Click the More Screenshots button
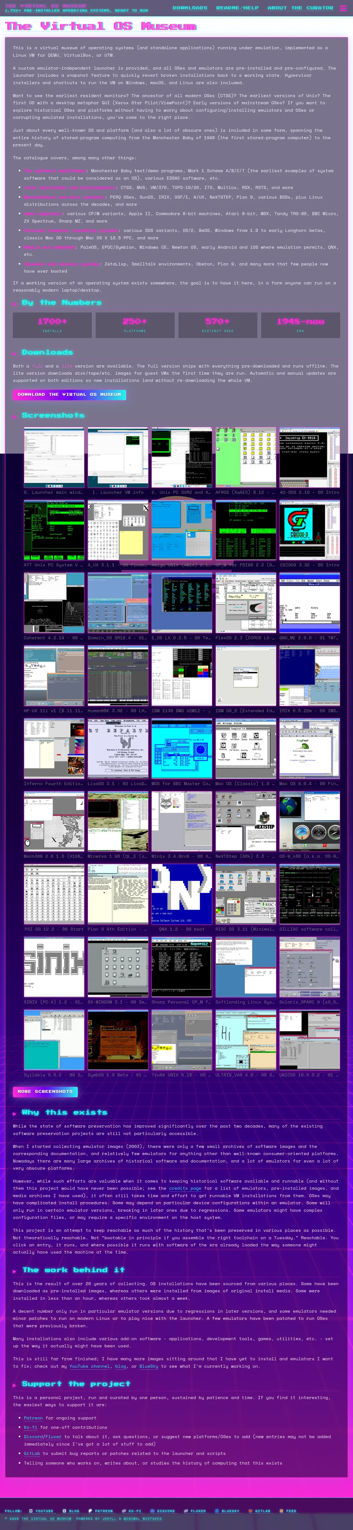The width and height of the screenshot is (353, 1530). click(x=45, y=1092)
